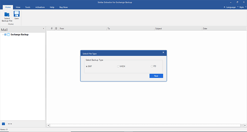Sort by the From column header
The height and width of the screenshot is (132, 247).
point(83,29)
